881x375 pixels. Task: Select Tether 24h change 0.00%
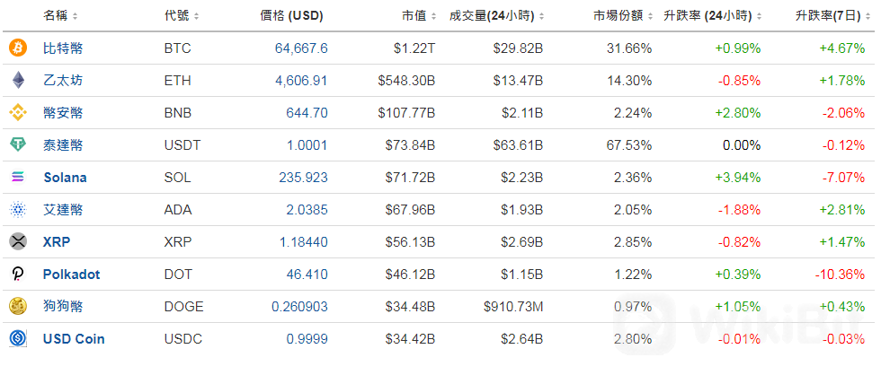742,145
